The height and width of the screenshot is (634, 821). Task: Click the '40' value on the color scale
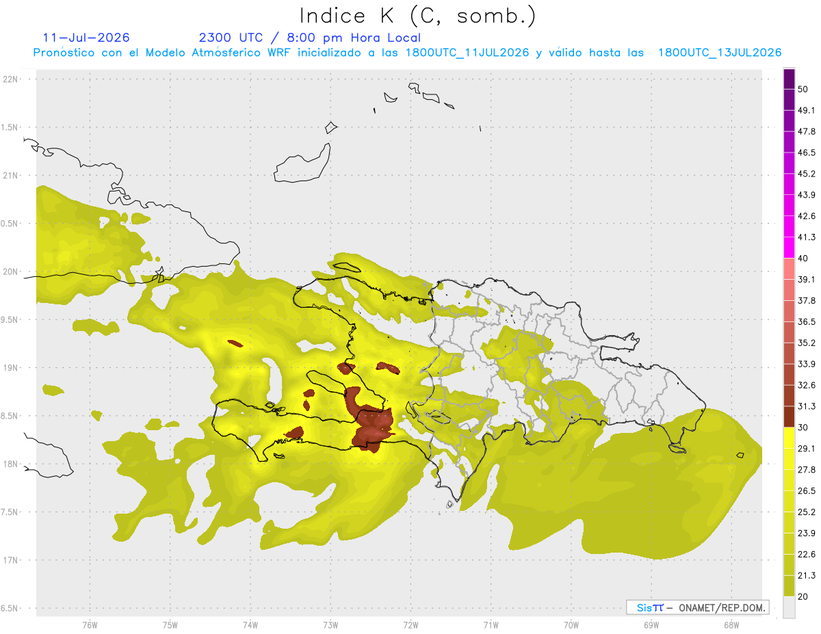pyautogui.click(x=803, y=259)
